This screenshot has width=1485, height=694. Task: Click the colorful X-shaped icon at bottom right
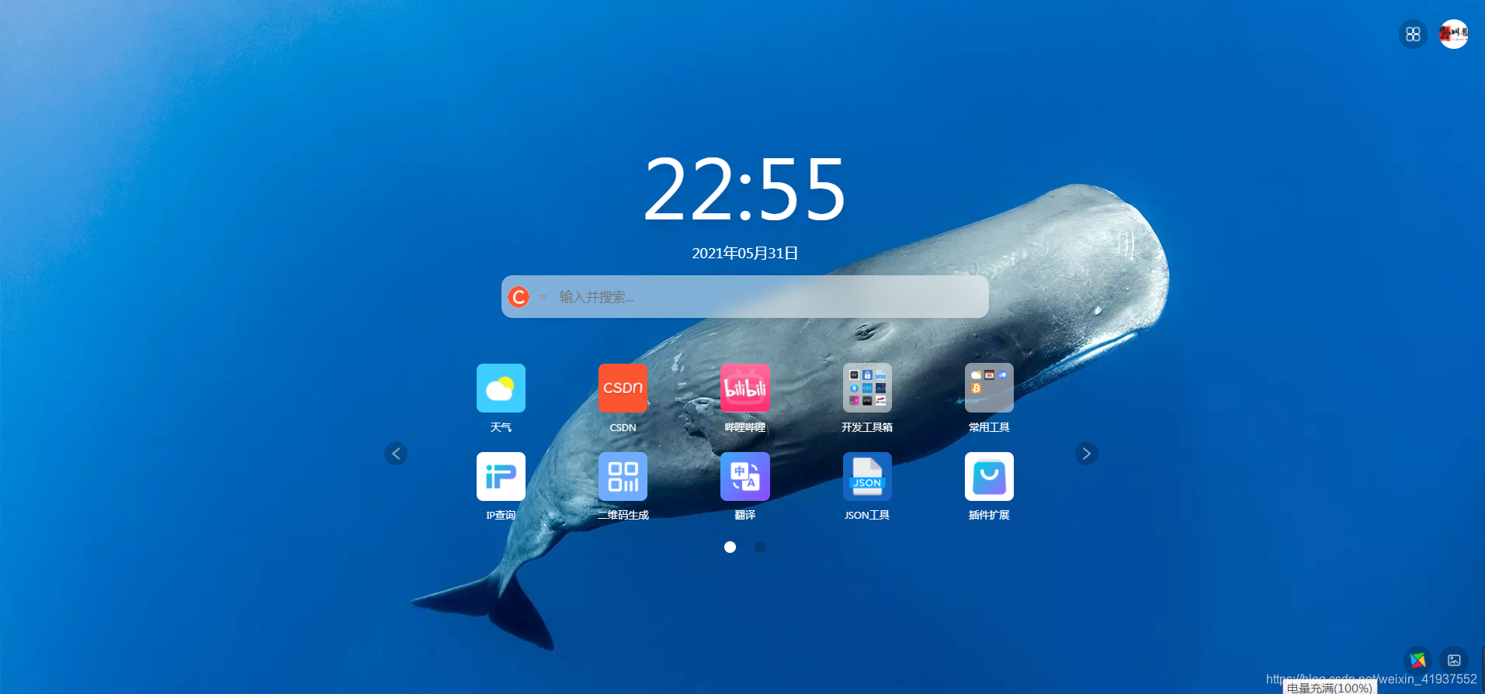(1417, 661)
